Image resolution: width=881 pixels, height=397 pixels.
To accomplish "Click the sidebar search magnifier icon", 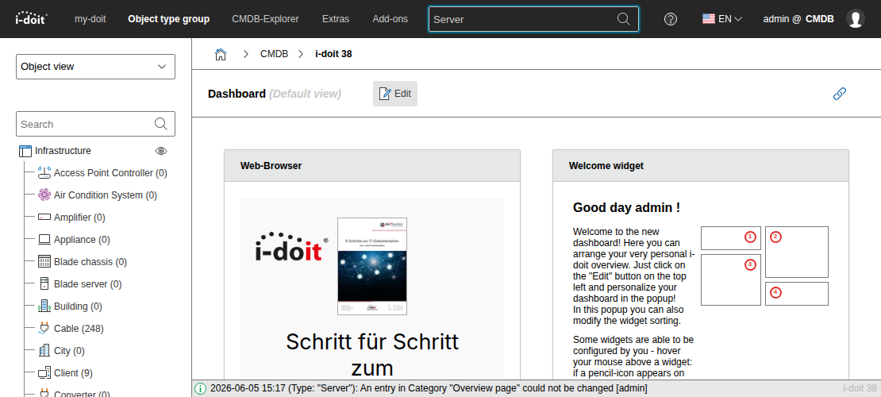I will 160,124.
